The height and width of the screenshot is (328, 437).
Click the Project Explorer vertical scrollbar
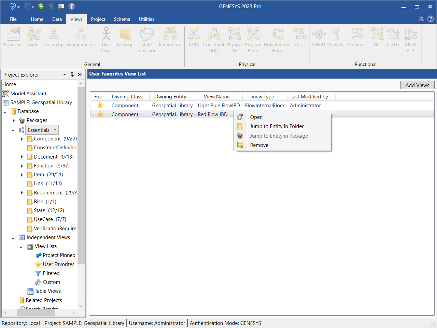pos(81,175)
